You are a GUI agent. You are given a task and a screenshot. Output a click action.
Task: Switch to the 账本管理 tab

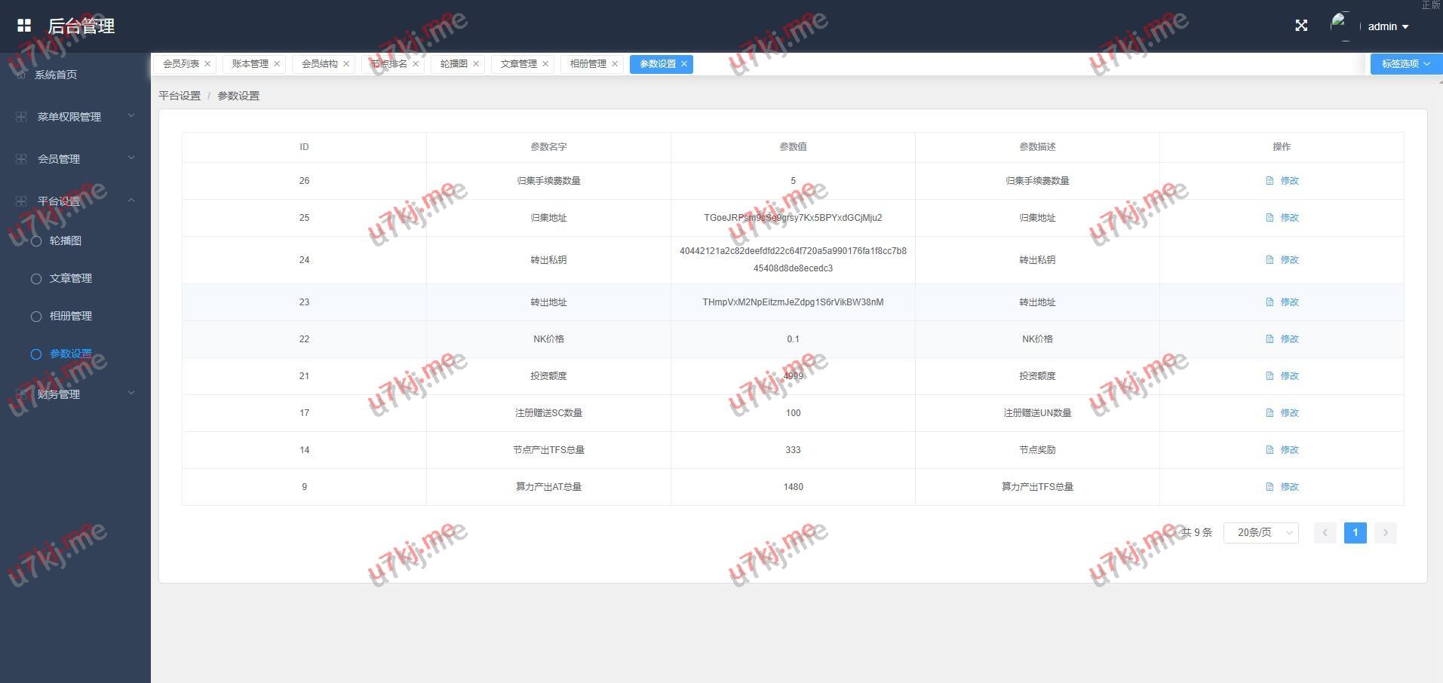pos(250,64)
